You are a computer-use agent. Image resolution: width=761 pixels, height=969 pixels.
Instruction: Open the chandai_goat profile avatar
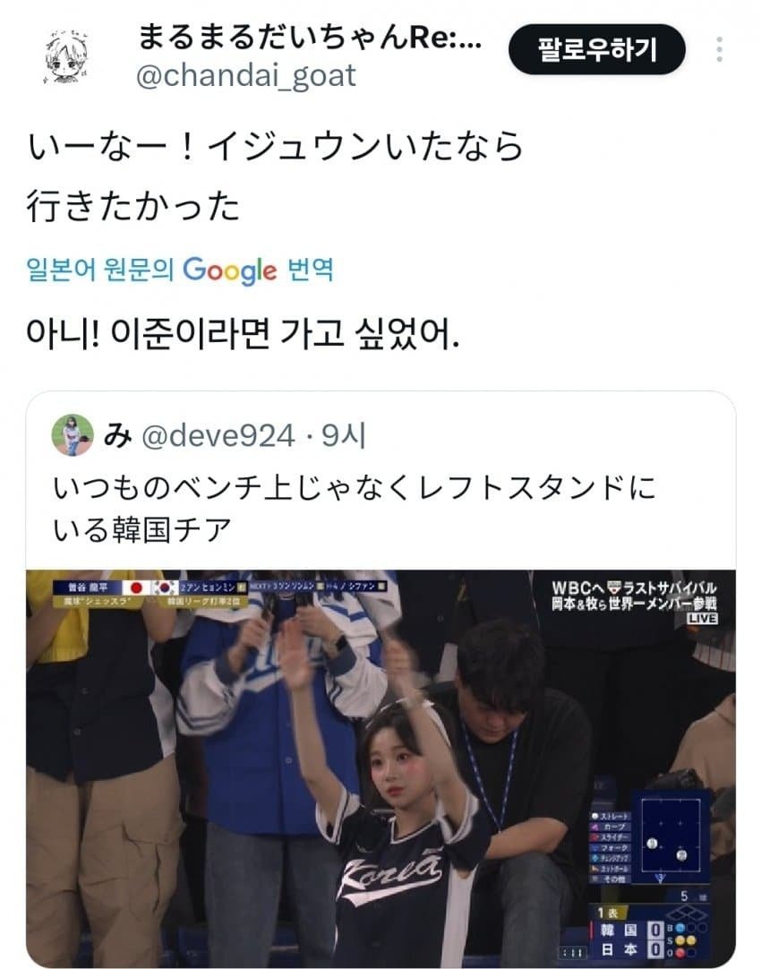tap(66, 56)
